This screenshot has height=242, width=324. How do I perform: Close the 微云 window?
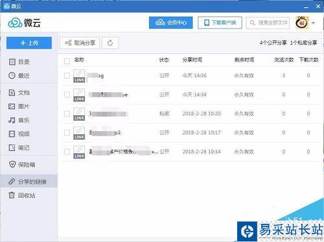click(318, 6)
